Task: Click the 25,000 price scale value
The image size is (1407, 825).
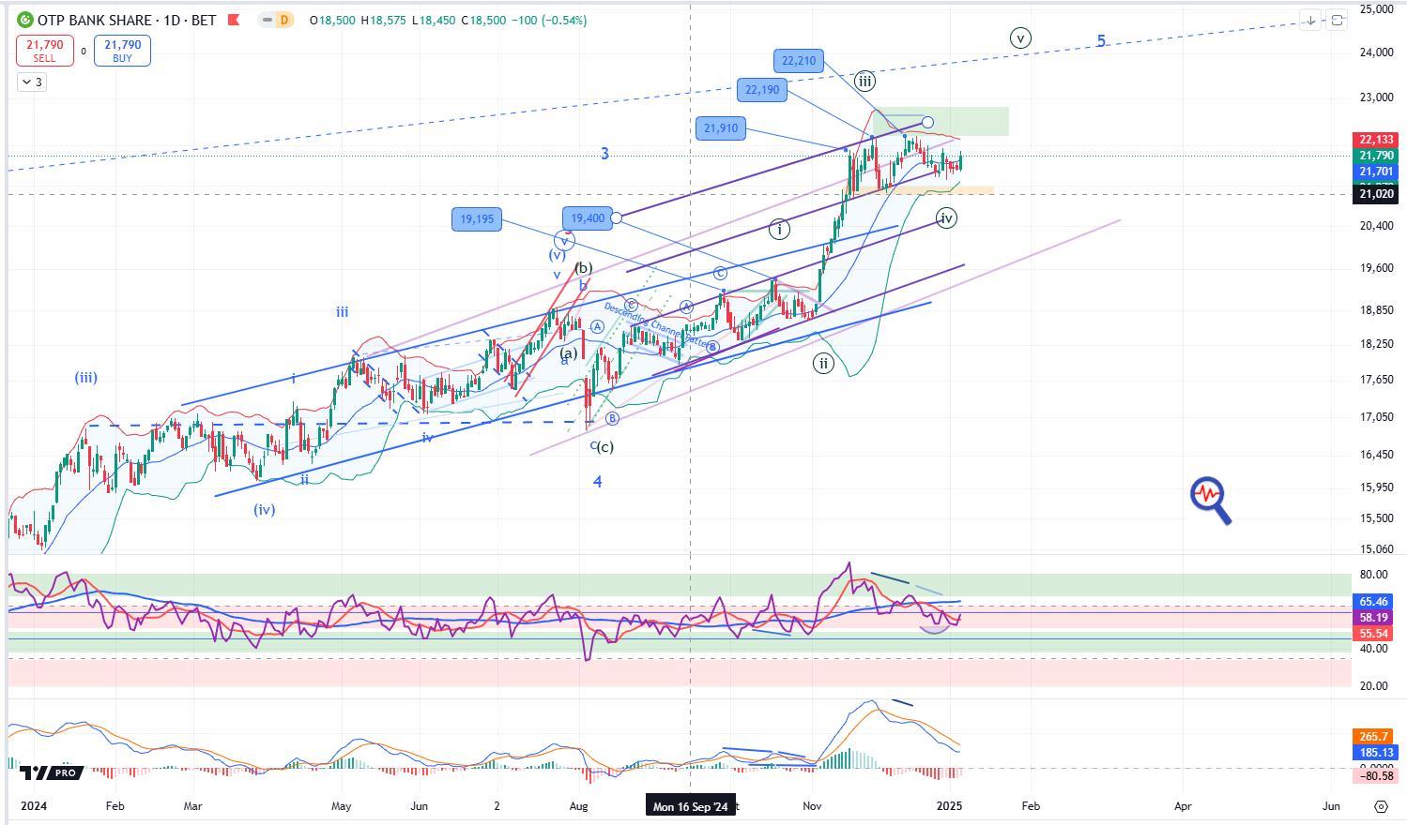Action: 1376,9
